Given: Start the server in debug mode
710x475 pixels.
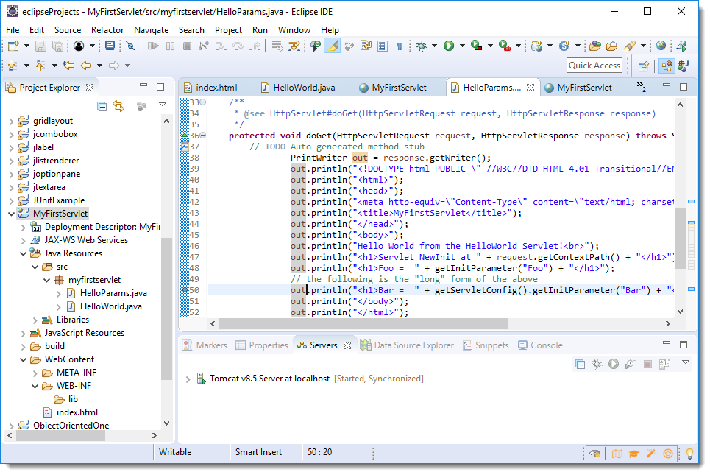Looking at the screenshot, I should click(x=597, y=364).
